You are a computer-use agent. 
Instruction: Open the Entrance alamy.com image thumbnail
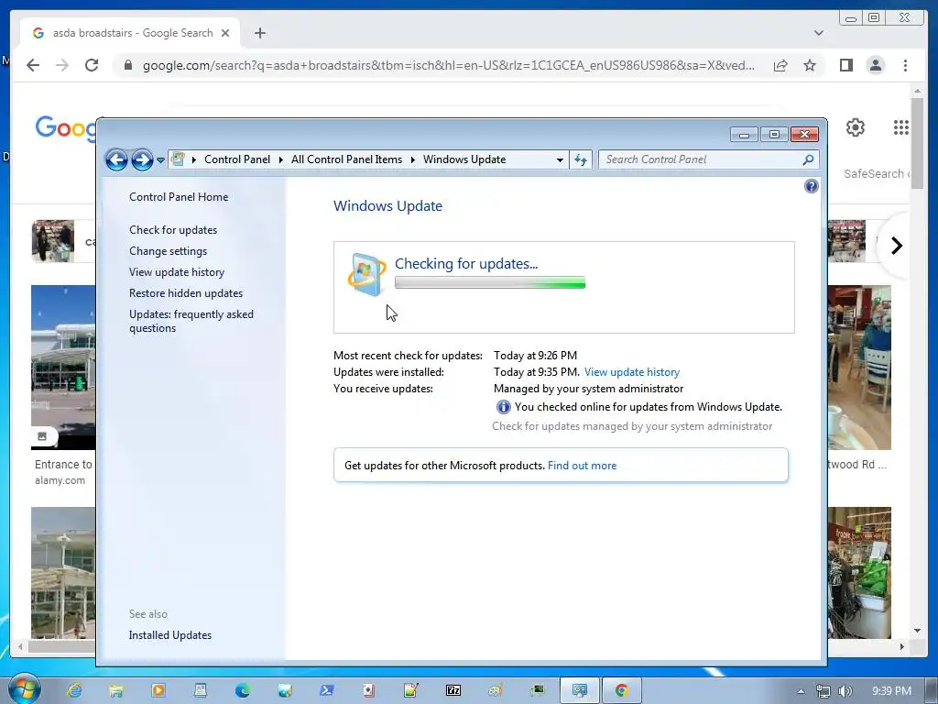63,367
